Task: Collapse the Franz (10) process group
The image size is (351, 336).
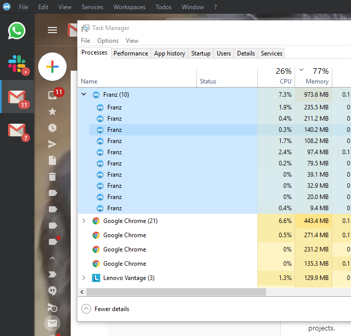Action: (x=84, y=94)
